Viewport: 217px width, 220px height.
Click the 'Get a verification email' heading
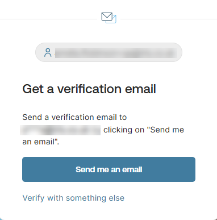coord(89,89)
